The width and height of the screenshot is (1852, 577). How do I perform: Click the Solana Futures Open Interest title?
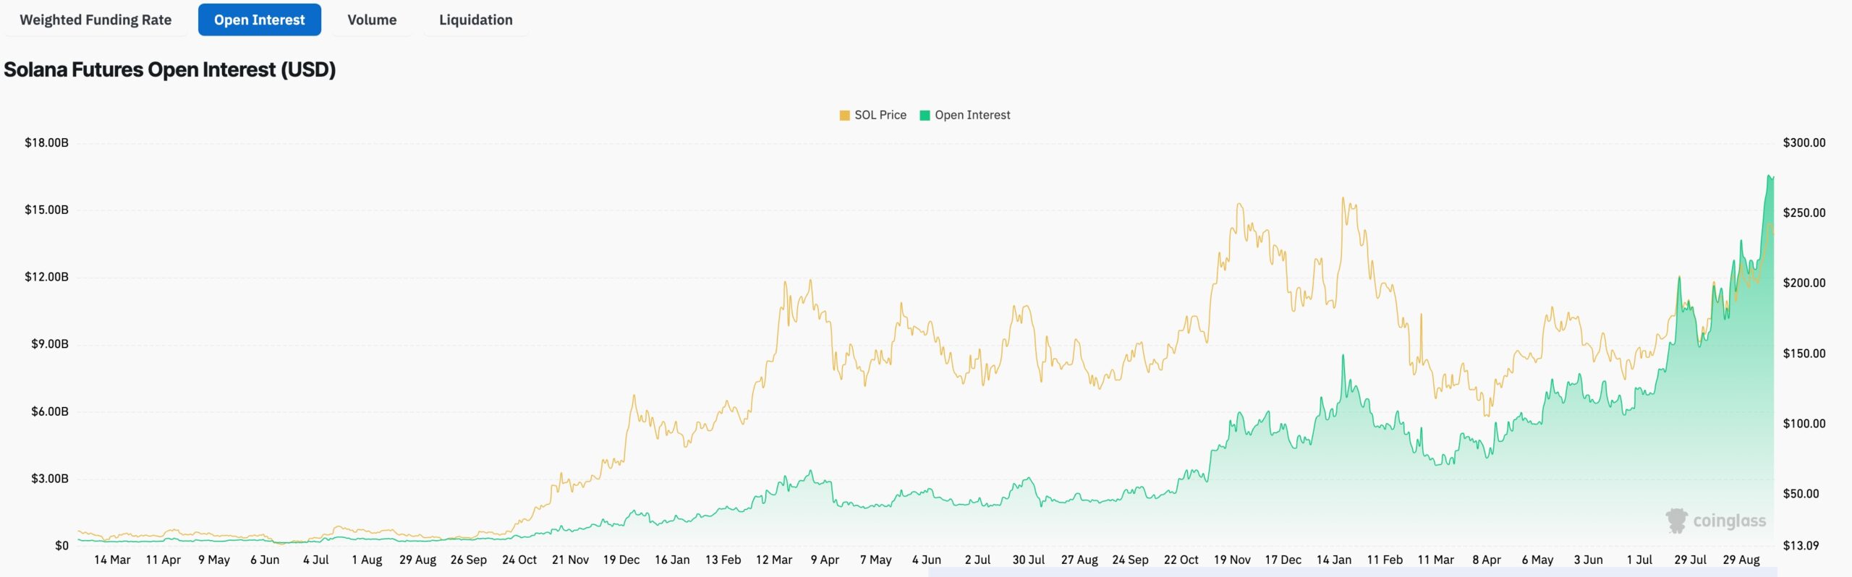tap(169, 69)
